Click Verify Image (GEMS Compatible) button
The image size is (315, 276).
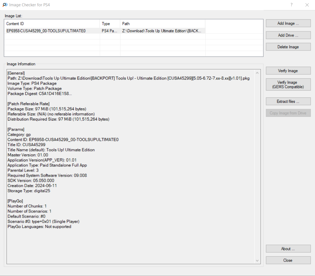click(288, 85)
